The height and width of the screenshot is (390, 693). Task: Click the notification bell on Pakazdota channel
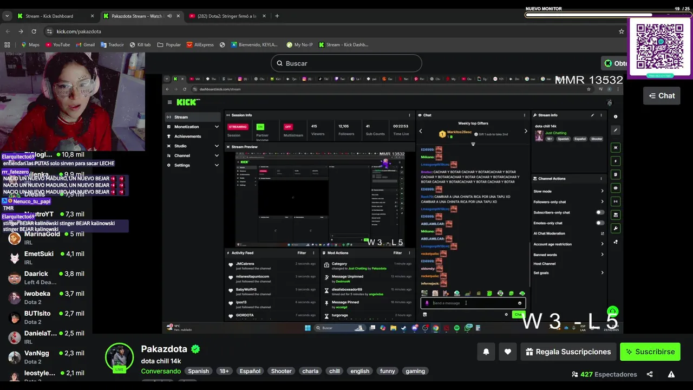coord(486,352)
